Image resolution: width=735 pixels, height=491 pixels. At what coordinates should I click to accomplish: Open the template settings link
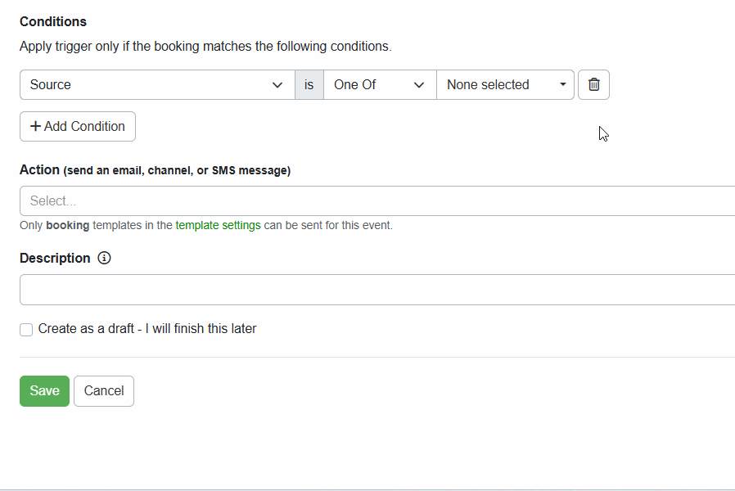[218, 225]
